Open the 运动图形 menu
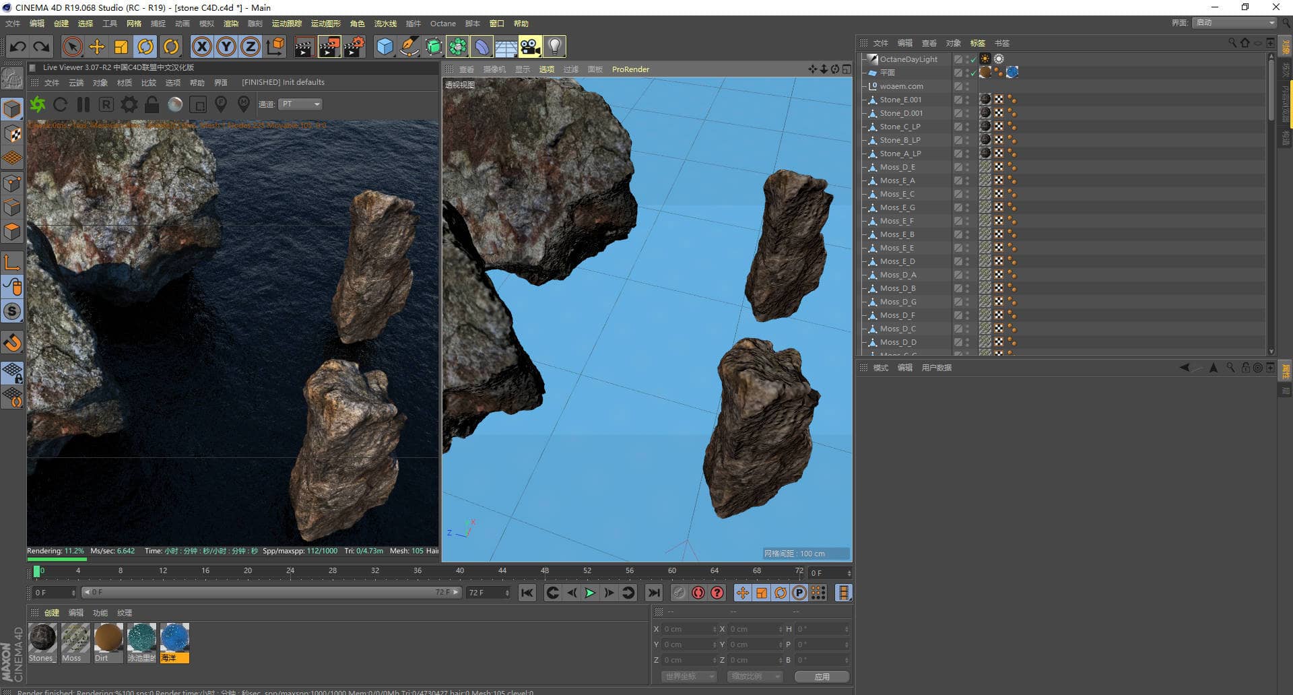This screenshot has width=1293, height=695. (325, 24)
